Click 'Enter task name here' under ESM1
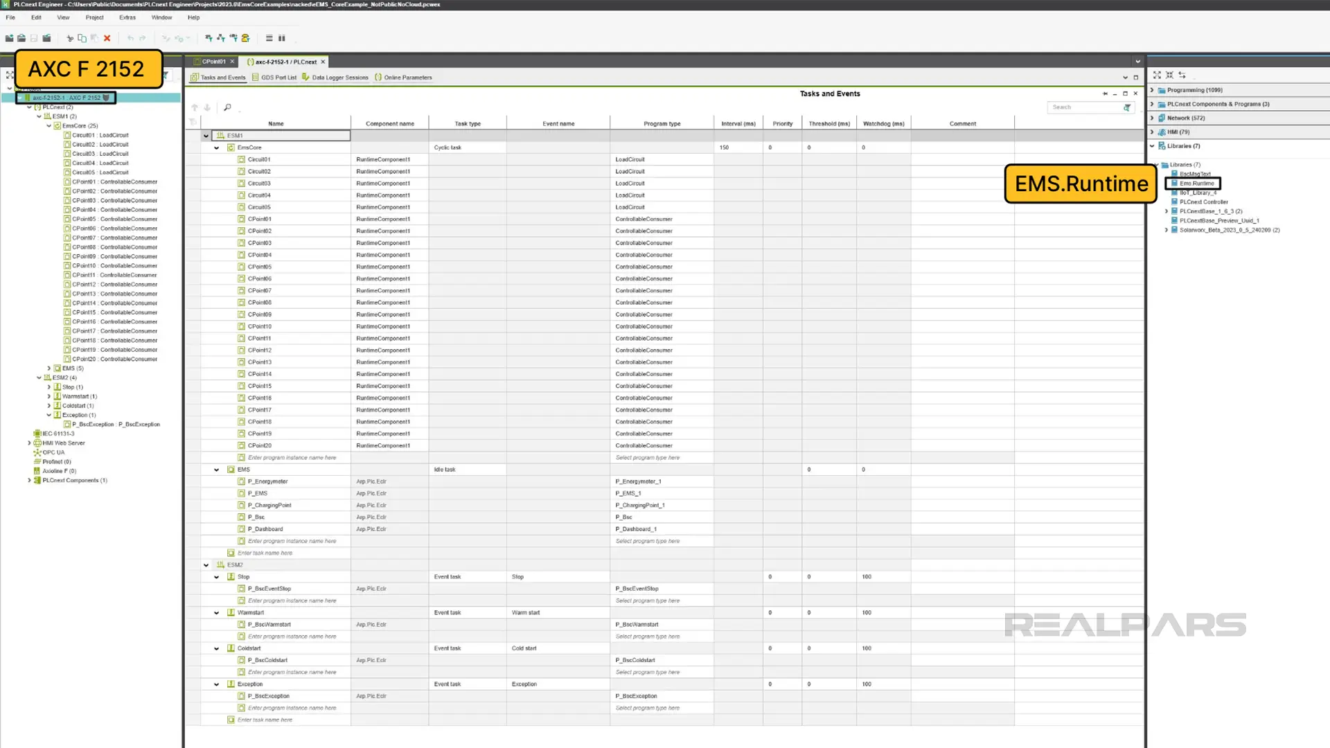The image size is (1330, 748). 265,553
